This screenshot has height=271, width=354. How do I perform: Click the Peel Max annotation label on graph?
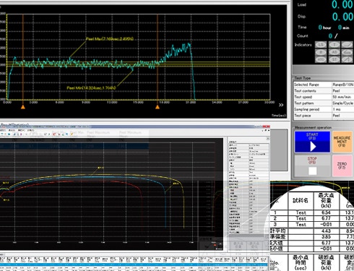click(x=110, y=39)
